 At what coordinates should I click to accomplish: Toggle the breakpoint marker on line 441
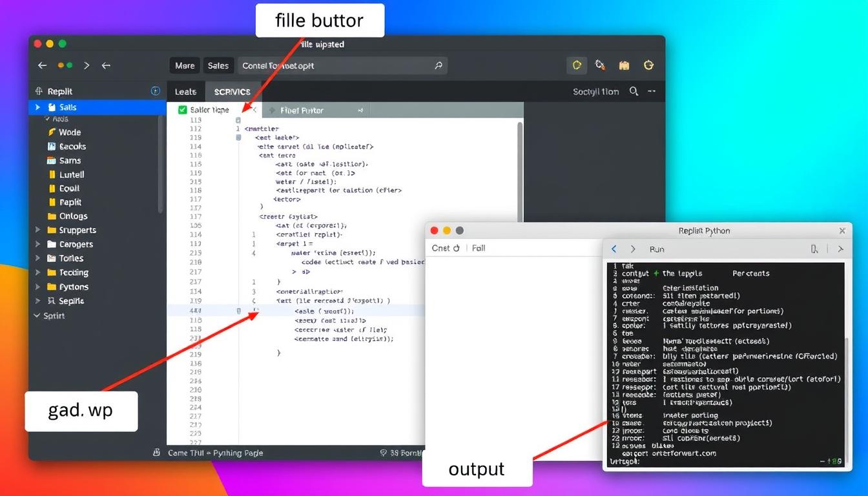coord(238,311)
